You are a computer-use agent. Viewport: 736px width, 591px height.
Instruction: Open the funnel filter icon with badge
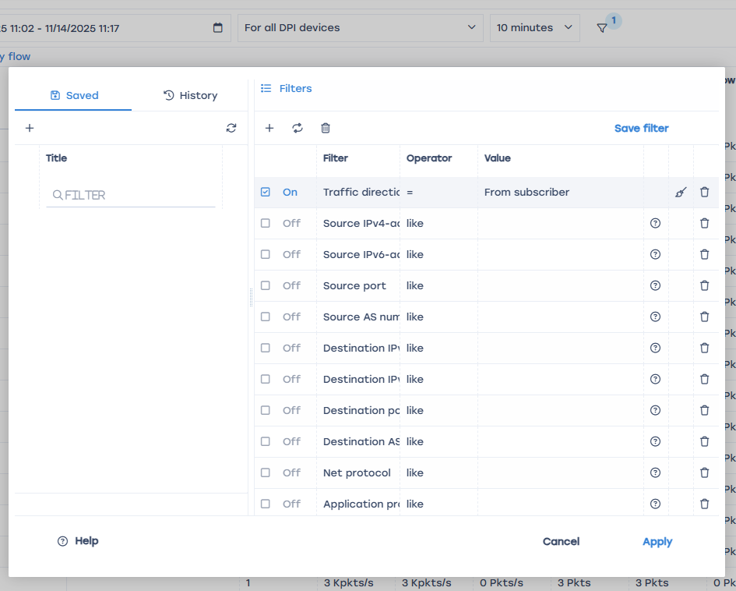point(602,28)
